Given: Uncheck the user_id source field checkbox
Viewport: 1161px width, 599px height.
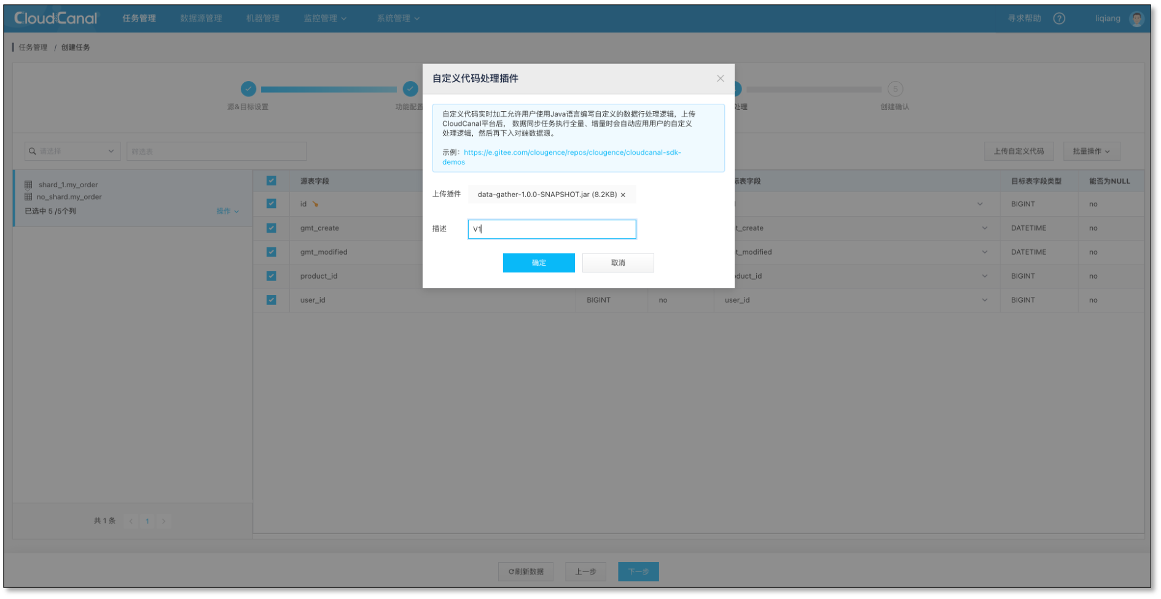Looking at the screenshot, I should [270, 300].
